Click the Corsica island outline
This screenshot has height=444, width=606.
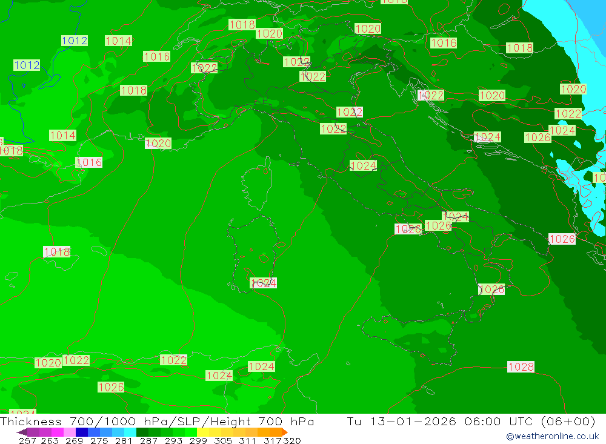tap(257, 184)
